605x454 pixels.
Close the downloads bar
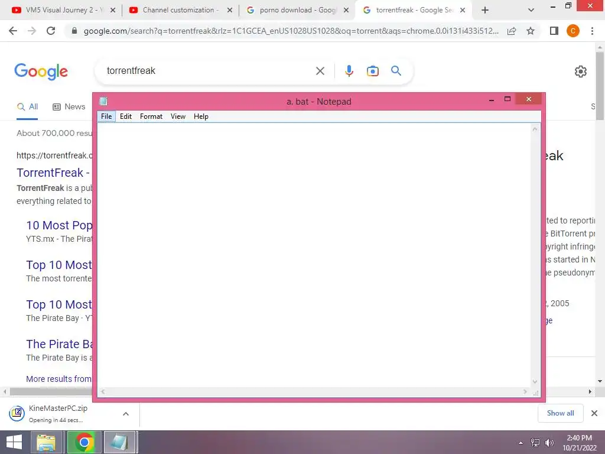click(x=594, y=413)
